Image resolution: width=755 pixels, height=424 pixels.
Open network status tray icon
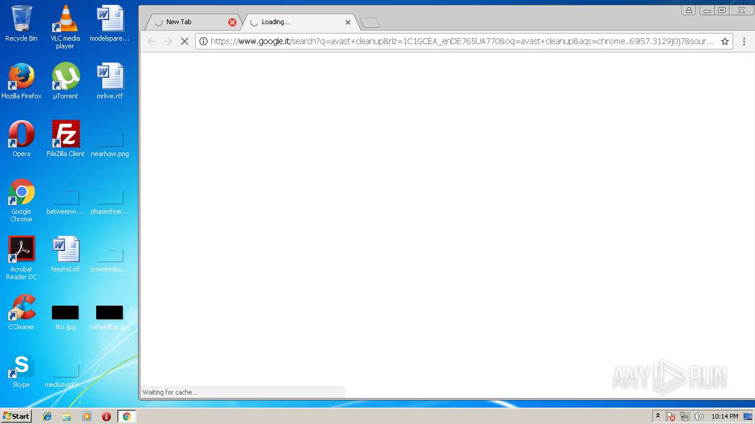[x=685, y=416]
